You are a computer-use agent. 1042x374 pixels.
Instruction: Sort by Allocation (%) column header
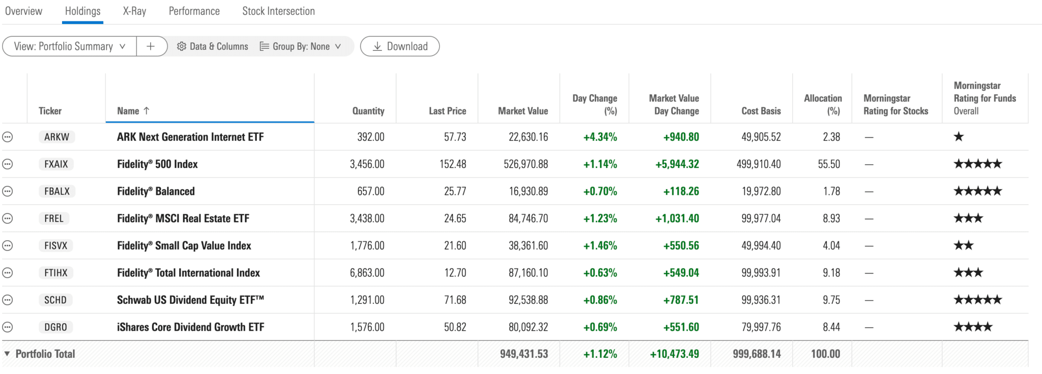pos(823,104)
